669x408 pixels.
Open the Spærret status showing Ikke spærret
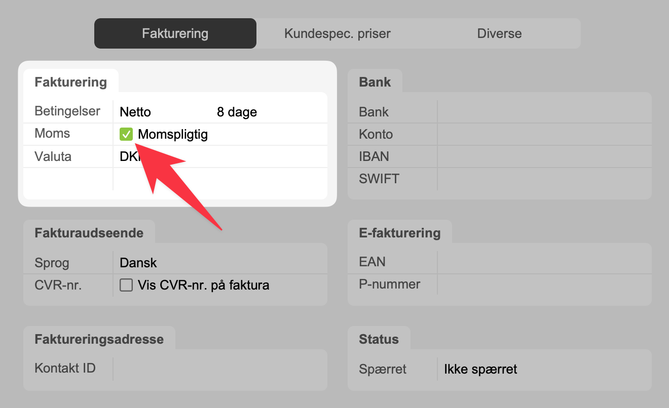480,369
